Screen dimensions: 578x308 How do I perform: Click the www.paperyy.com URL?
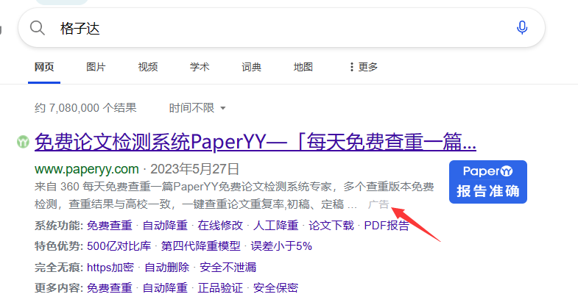[x=87, y=168]
